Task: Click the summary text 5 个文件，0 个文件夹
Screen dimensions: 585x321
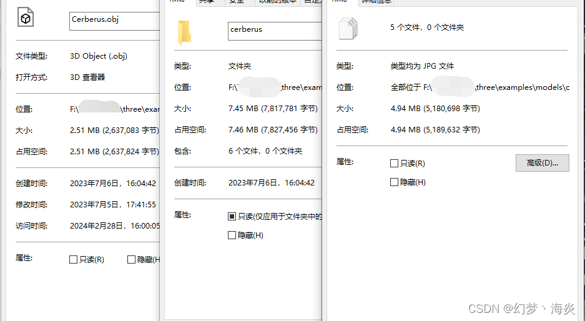Action: [427, 27]
